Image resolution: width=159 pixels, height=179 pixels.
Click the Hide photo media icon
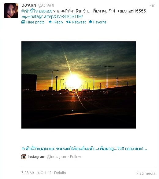(x=23, y=22)
